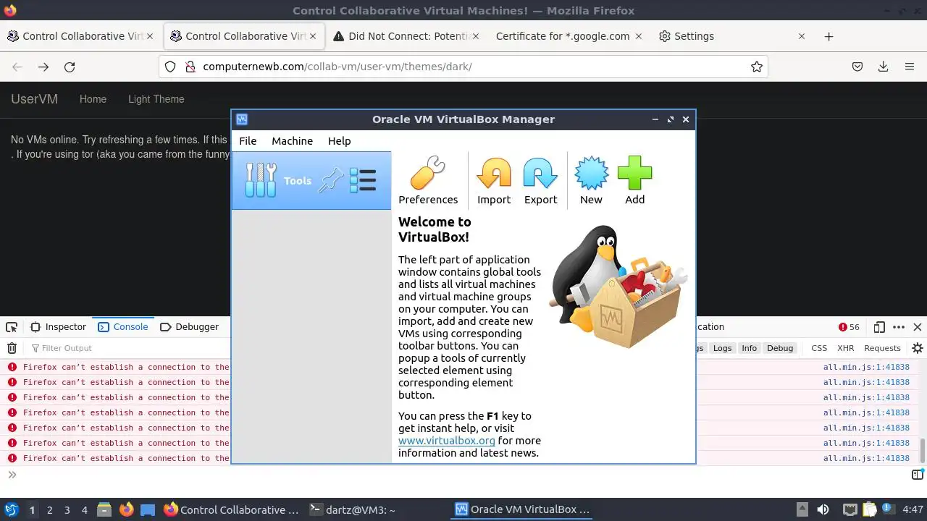Open the file manager from taskbar

[104, 509]
